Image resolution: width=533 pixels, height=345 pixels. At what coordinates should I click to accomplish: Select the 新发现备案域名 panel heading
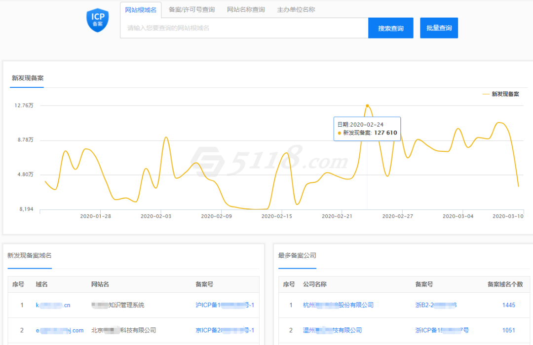tap(30, 255)
